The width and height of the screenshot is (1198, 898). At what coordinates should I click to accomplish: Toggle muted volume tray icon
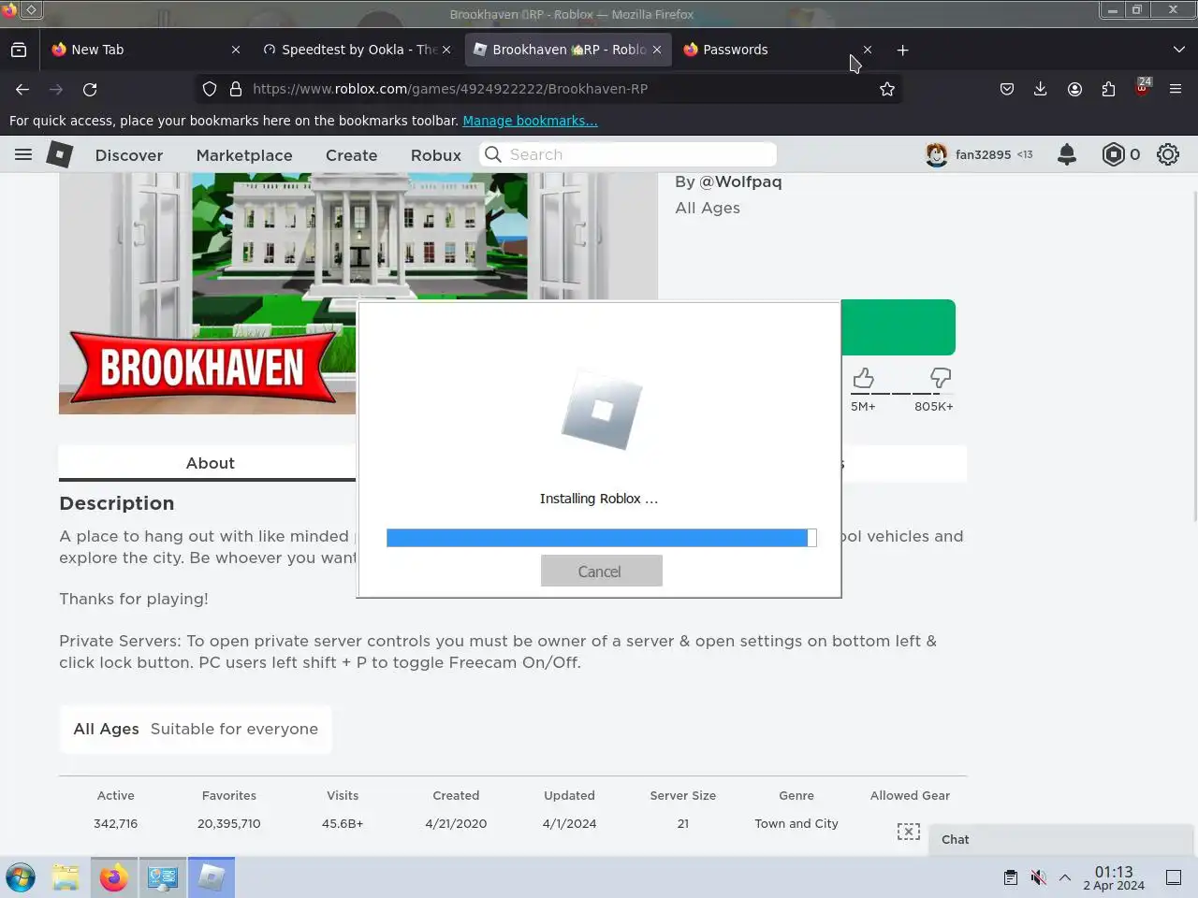tap(1038, 877)
